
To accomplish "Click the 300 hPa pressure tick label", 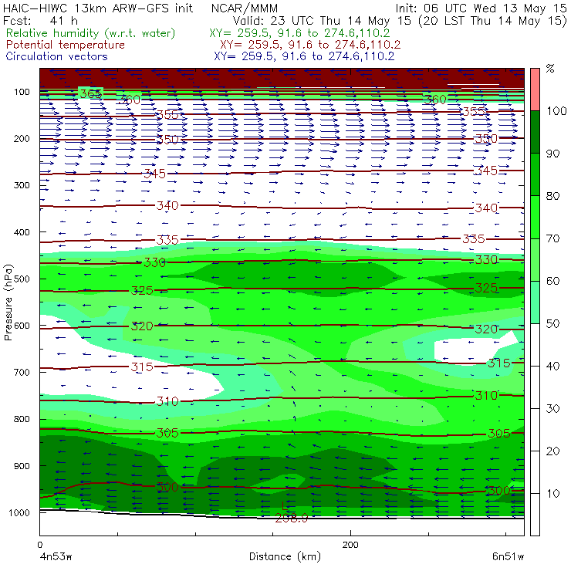I will point(22,185).
